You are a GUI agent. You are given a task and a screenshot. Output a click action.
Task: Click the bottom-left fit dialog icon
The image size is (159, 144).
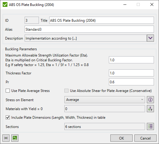click(x=6, y=138)
